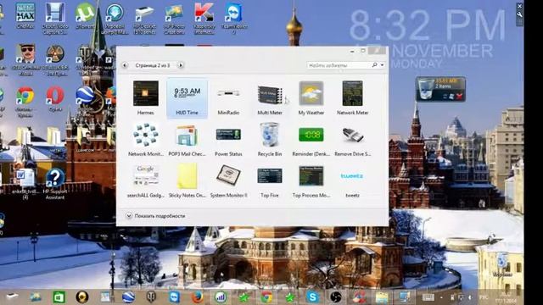Select the Network Monitor gadget
Viewport: 543px width, 305px height.
point(145,140)
